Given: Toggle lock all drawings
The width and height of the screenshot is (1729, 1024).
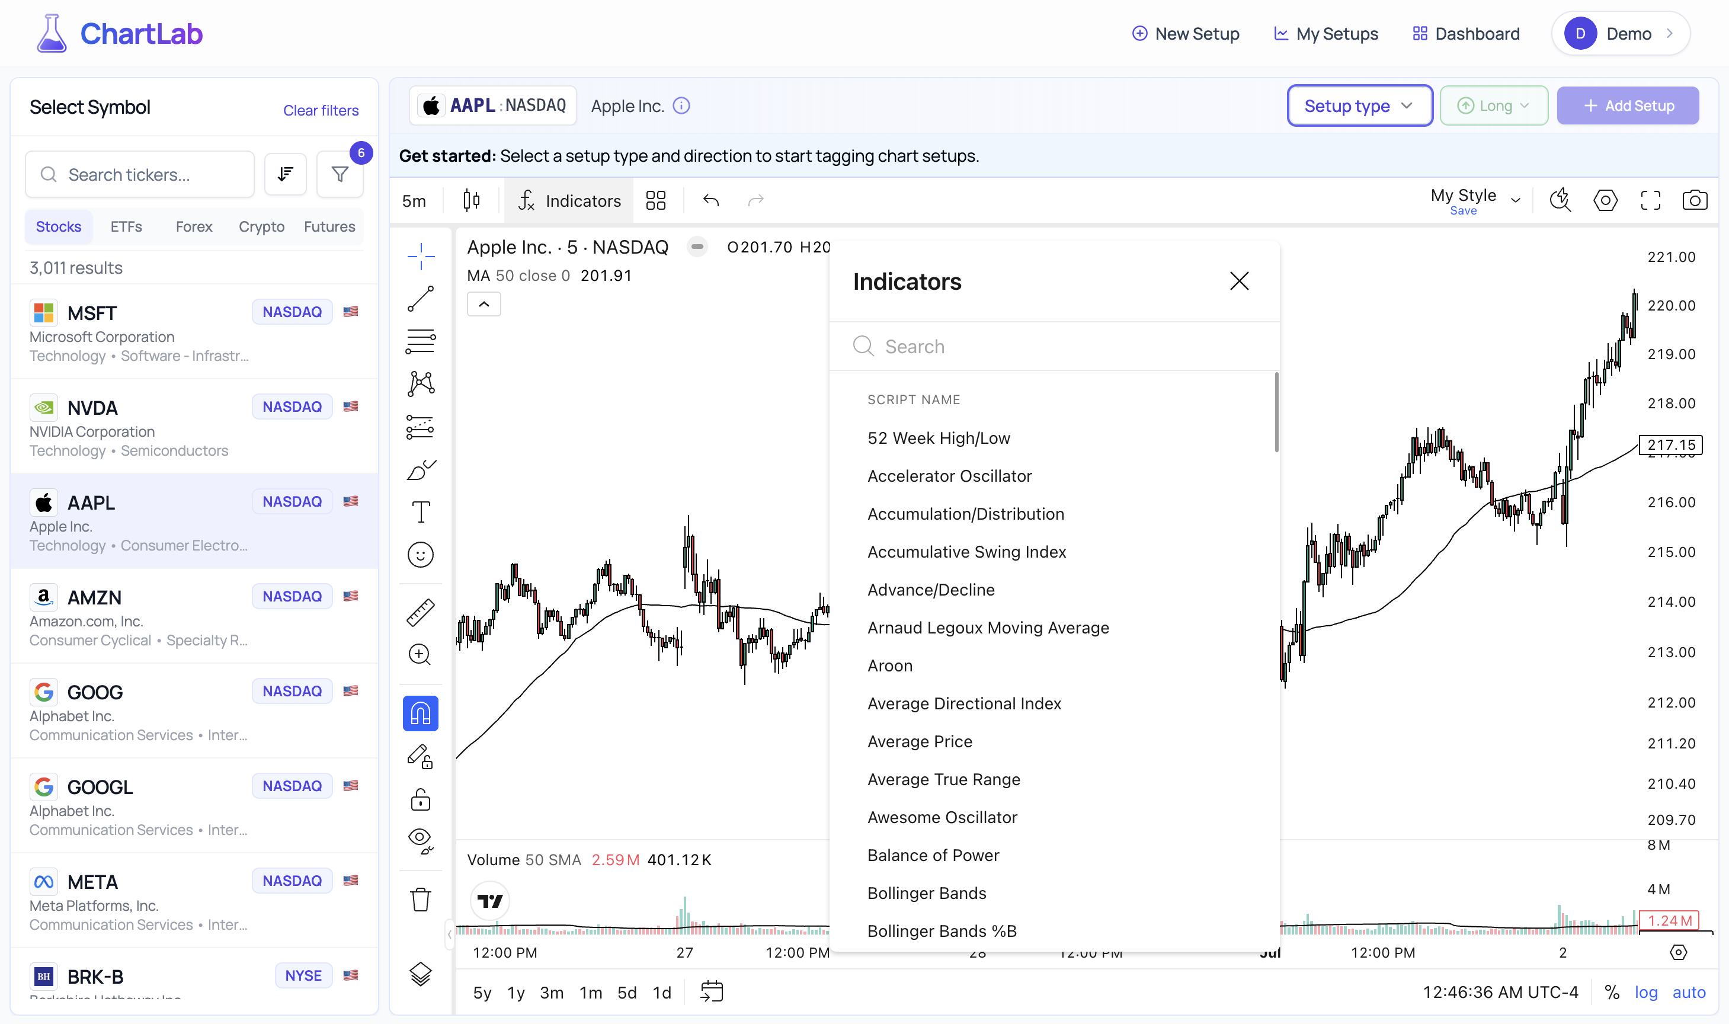Looking at the screenshot, I should click(420, 800).
